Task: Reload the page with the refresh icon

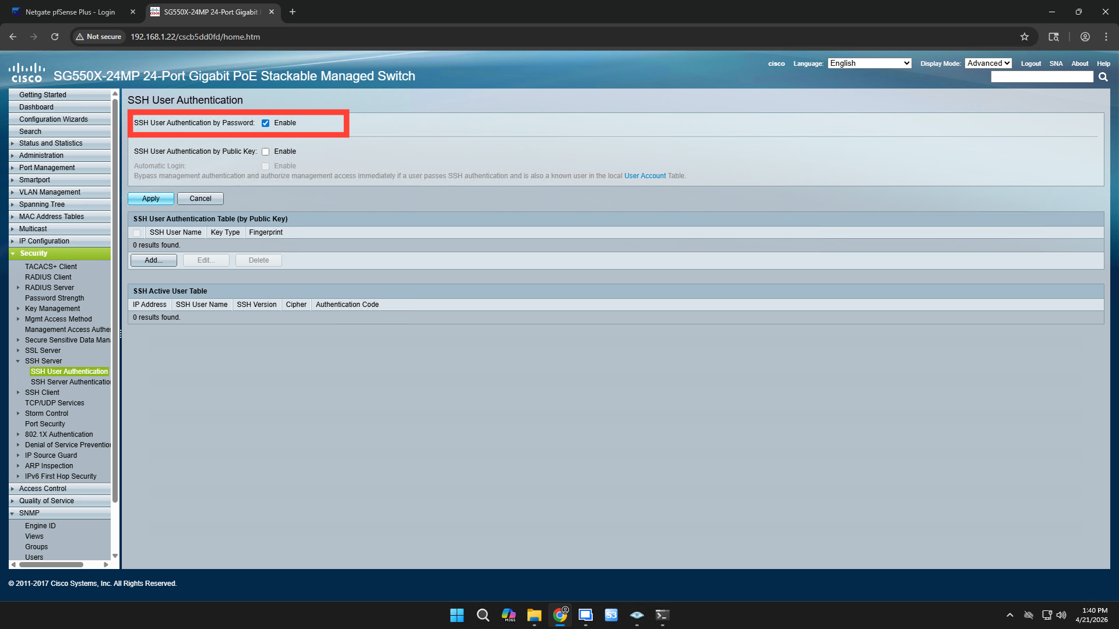Action: 55,37
